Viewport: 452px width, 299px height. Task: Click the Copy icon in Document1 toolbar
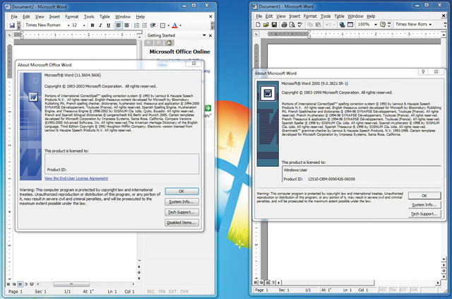(x=310, y=25)
